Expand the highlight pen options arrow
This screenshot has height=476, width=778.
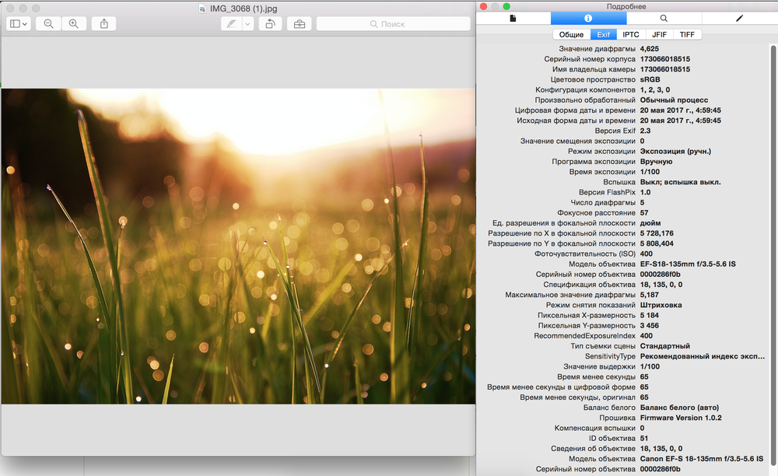[x=248, y=24]
